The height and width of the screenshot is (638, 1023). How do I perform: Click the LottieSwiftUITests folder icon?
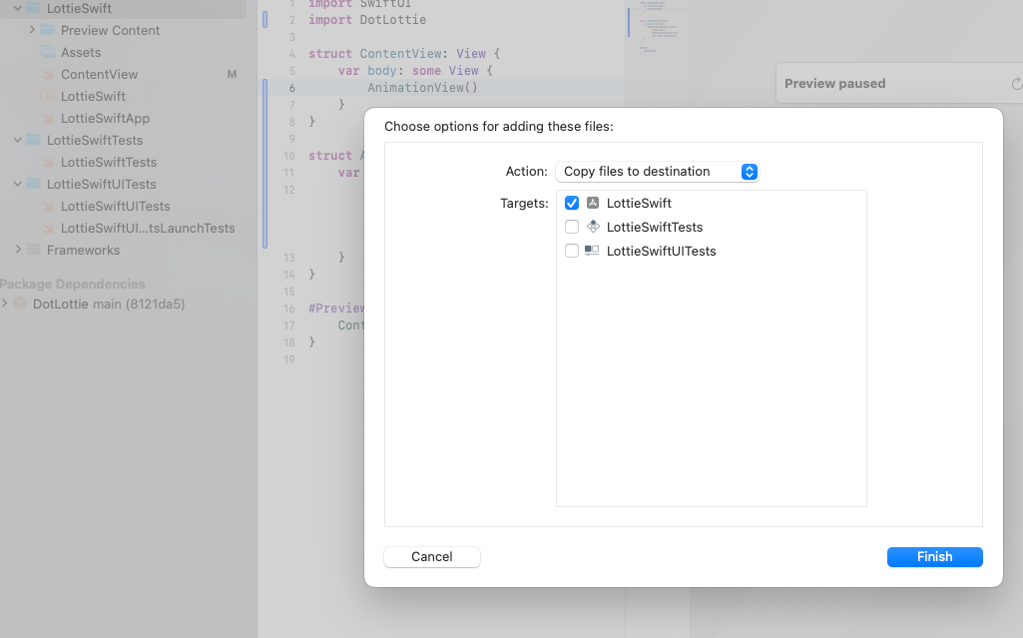33,184
